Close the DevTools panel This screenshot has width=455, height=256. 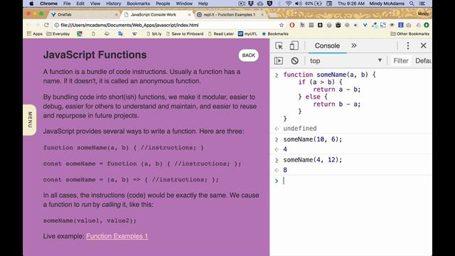pyautogui.click(x=424, y=46)
